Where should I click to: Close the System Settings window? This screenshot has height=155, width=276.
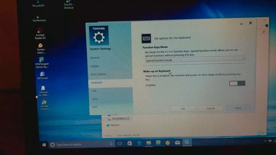point(250,23)
